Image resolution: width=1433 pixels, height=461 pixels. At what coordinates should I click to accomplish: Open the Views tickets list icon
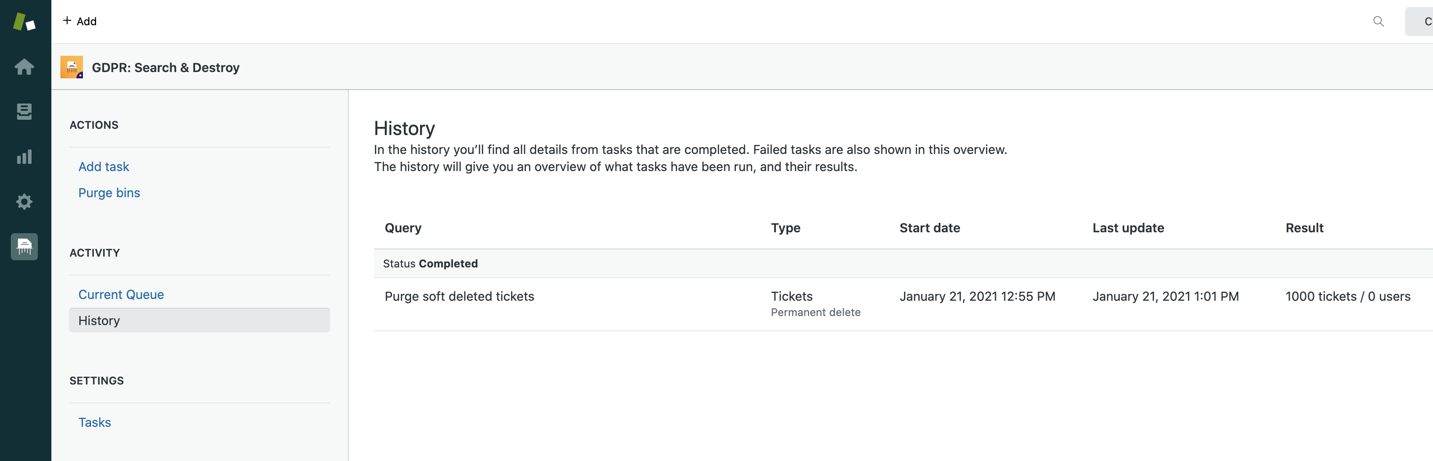pos(24,112)
